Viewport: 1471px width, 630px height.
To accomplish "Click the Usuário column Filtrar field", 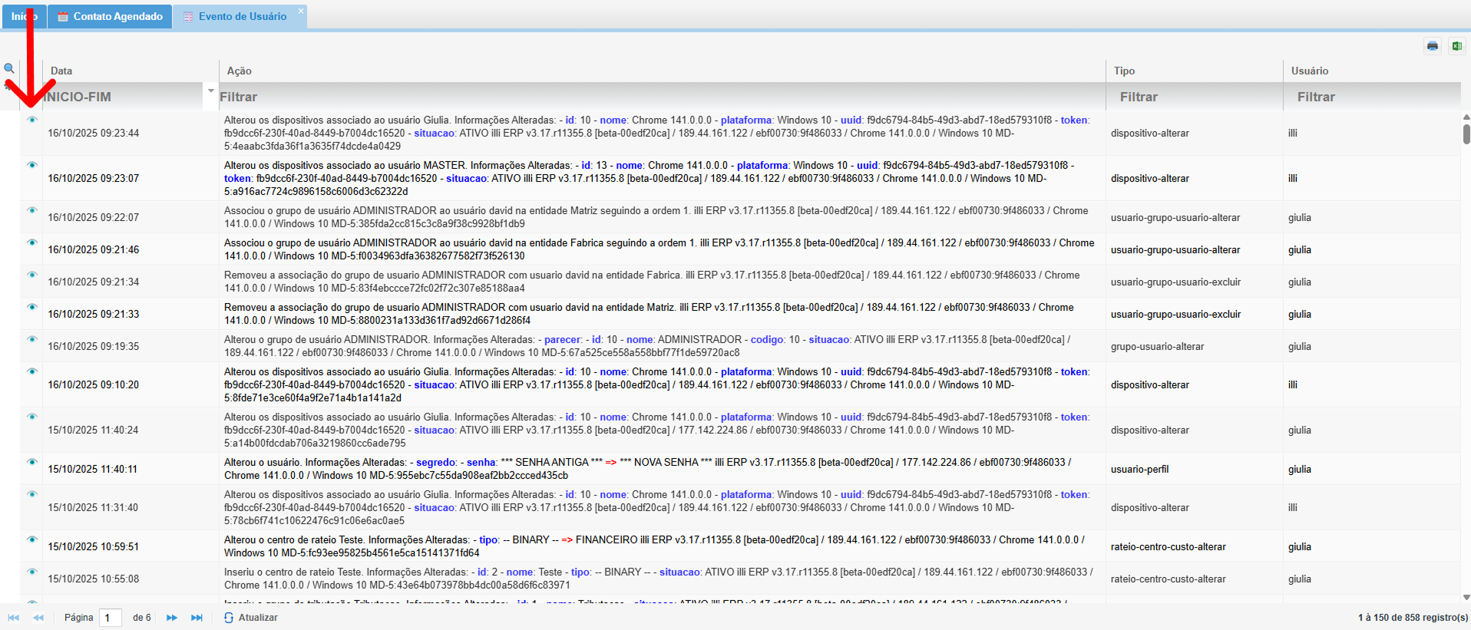I will pyautogui.click(x=1371, y=97).
